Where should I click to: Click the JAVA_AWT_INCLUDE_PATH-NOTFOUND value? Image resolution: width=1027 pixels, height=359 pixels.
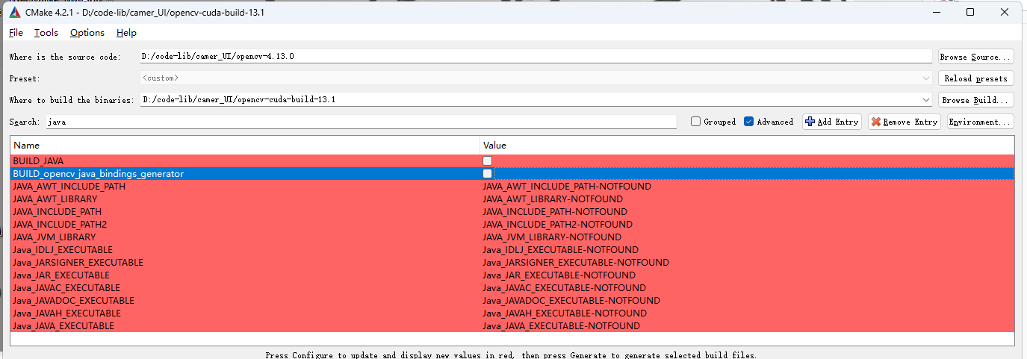[x=567, y=187]
